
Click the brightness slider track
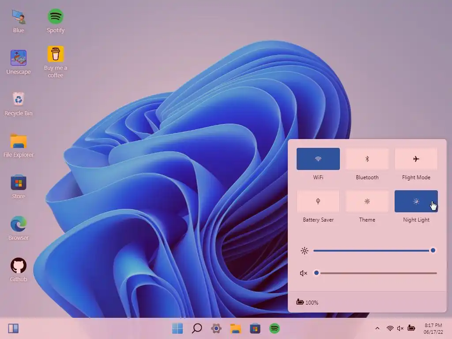(374, 251)
